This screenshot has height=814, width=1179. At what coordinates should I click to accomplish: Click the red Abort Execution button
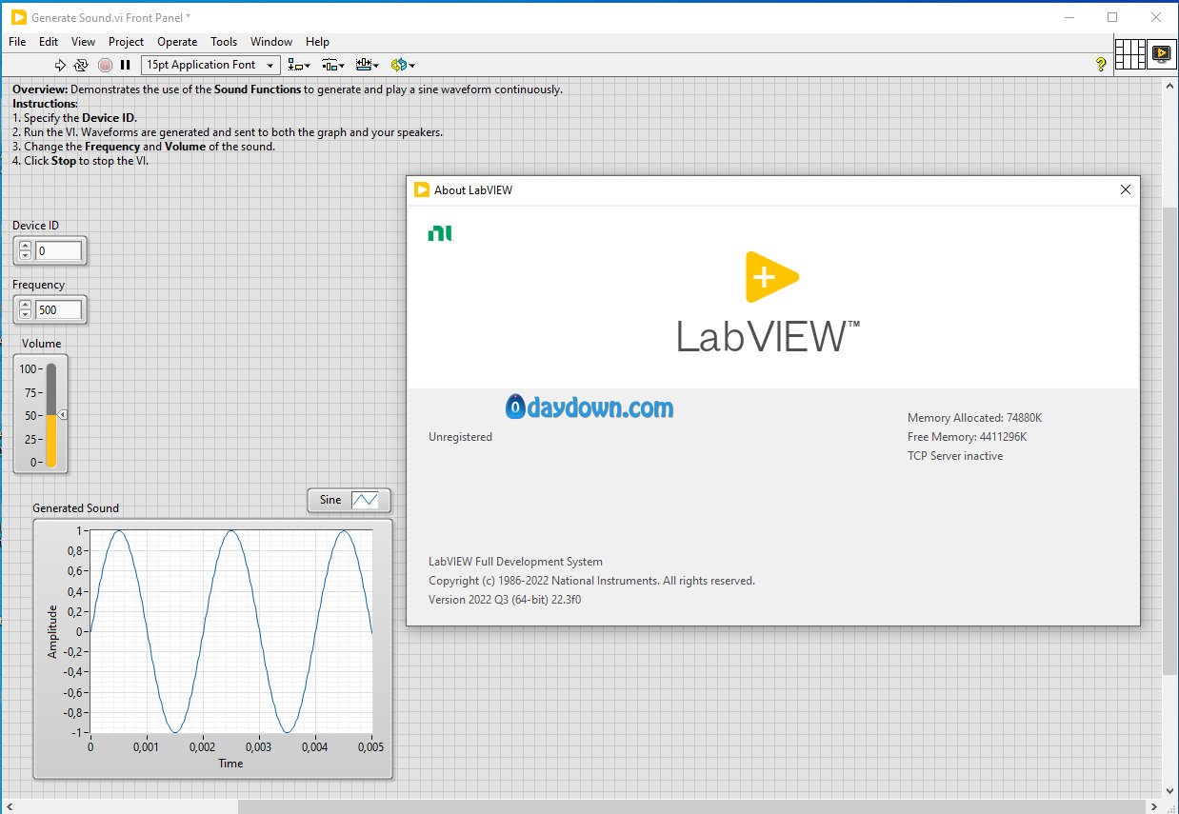click(x=105, y=65)
